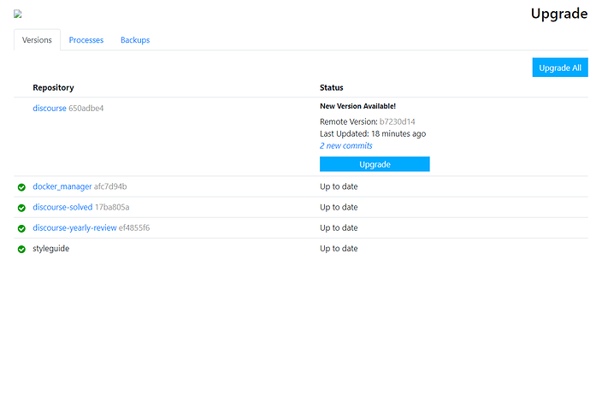
Task: Open the discourse-yearly-review repository link
Action: click(x=74, y=228)
